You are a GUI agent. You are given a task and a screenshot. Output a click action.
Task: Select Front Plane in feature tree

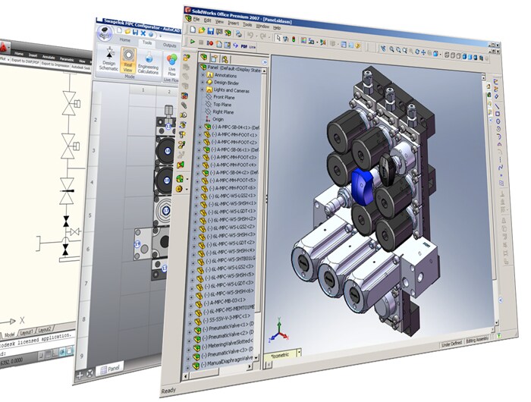(x=223, y=97)
